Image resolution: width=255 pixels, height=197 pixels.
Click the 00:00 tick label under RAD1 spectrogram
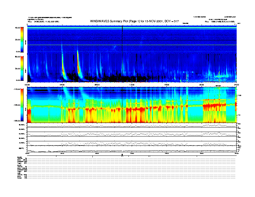tap(27, 85)
